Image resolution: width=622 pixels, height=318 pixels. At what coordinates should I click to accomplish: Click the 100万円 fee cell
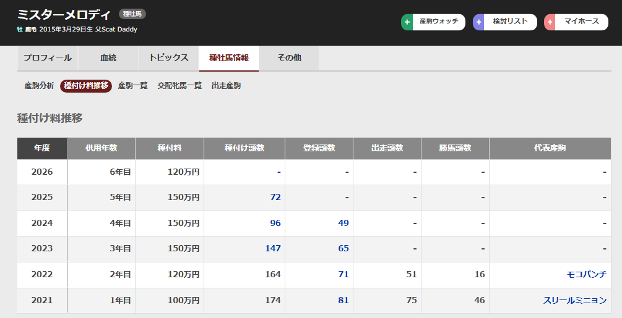click(x=170, y=300)
